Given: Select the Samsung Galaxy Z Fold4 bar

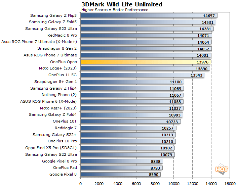Looking at the screenshot, I should (x=131, y=115).
